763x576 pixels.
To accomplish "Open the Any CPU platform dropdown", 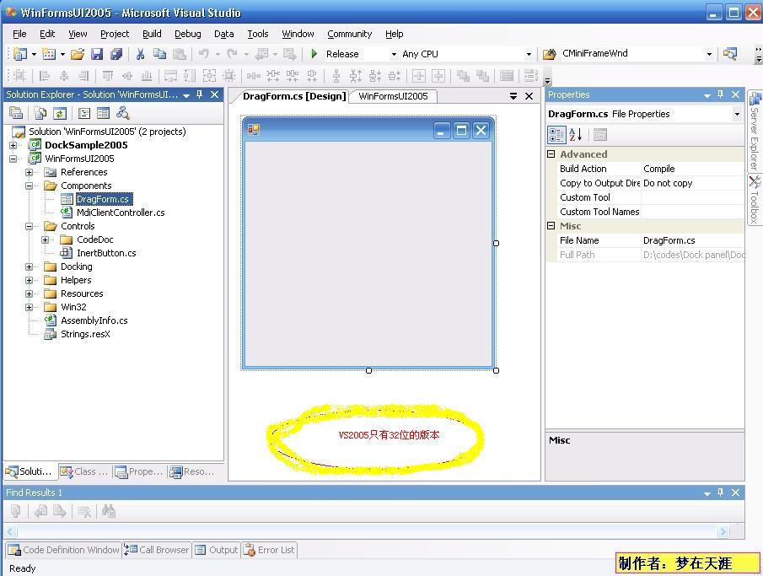I will click(x=529, y=54).
